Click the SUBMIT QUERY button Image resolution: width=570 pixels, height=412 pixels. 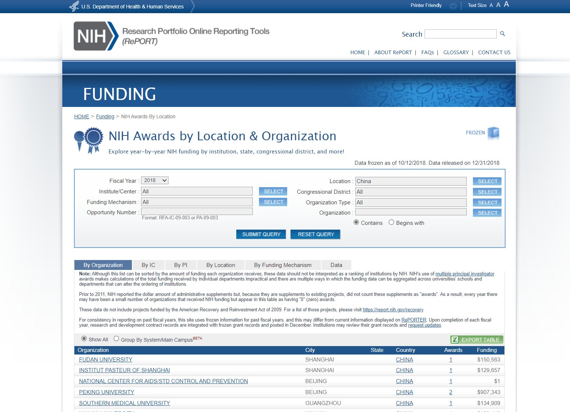pyautogui.click(x=261, y=234)
